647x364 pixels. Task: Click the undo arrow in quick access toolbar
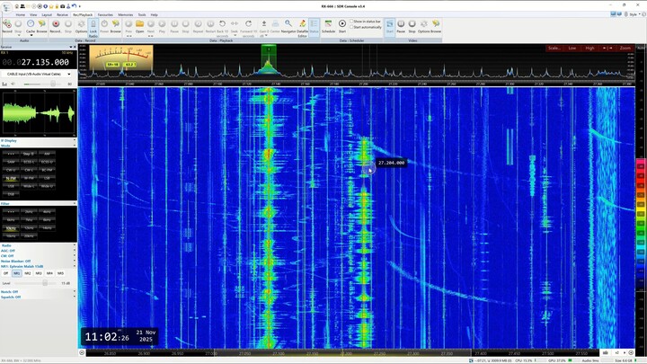(x=74, y=6)
